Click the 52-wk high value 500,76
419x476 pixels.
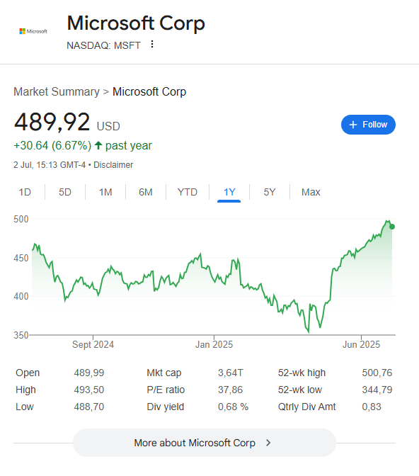point(377,373)
